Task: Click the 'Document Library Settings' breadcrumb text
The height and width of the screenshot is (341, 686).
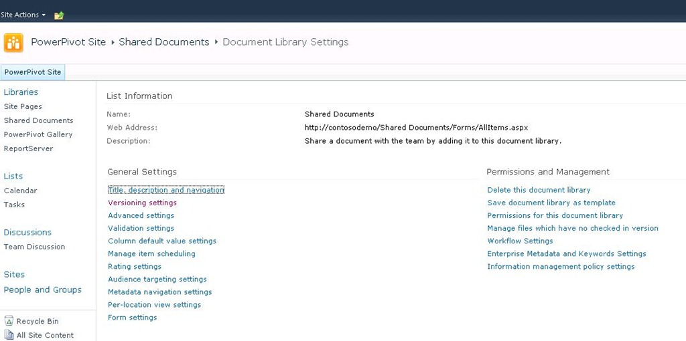Action: (x=285, y=42)
